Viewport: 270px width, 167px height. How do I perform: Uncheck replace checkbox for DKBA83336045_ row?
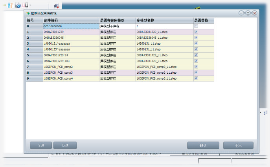coord(196,38)
